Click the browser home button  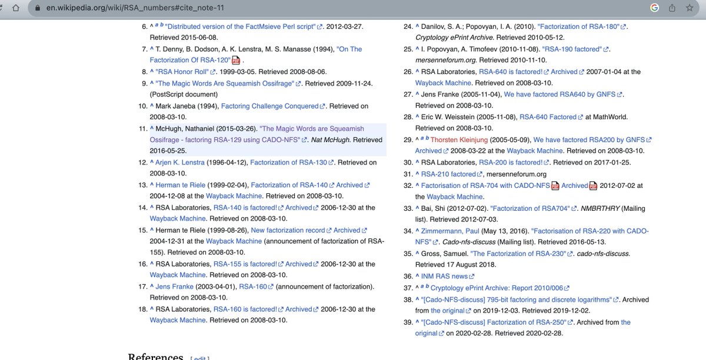point(16,8)
